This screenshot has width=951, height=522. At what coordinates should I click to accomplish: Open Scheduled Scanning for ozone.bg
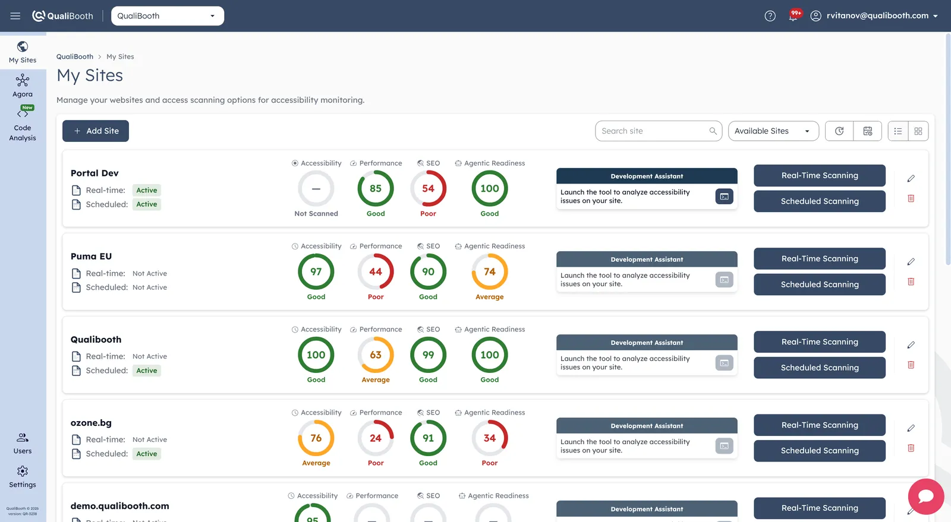[x=820, y=451]
